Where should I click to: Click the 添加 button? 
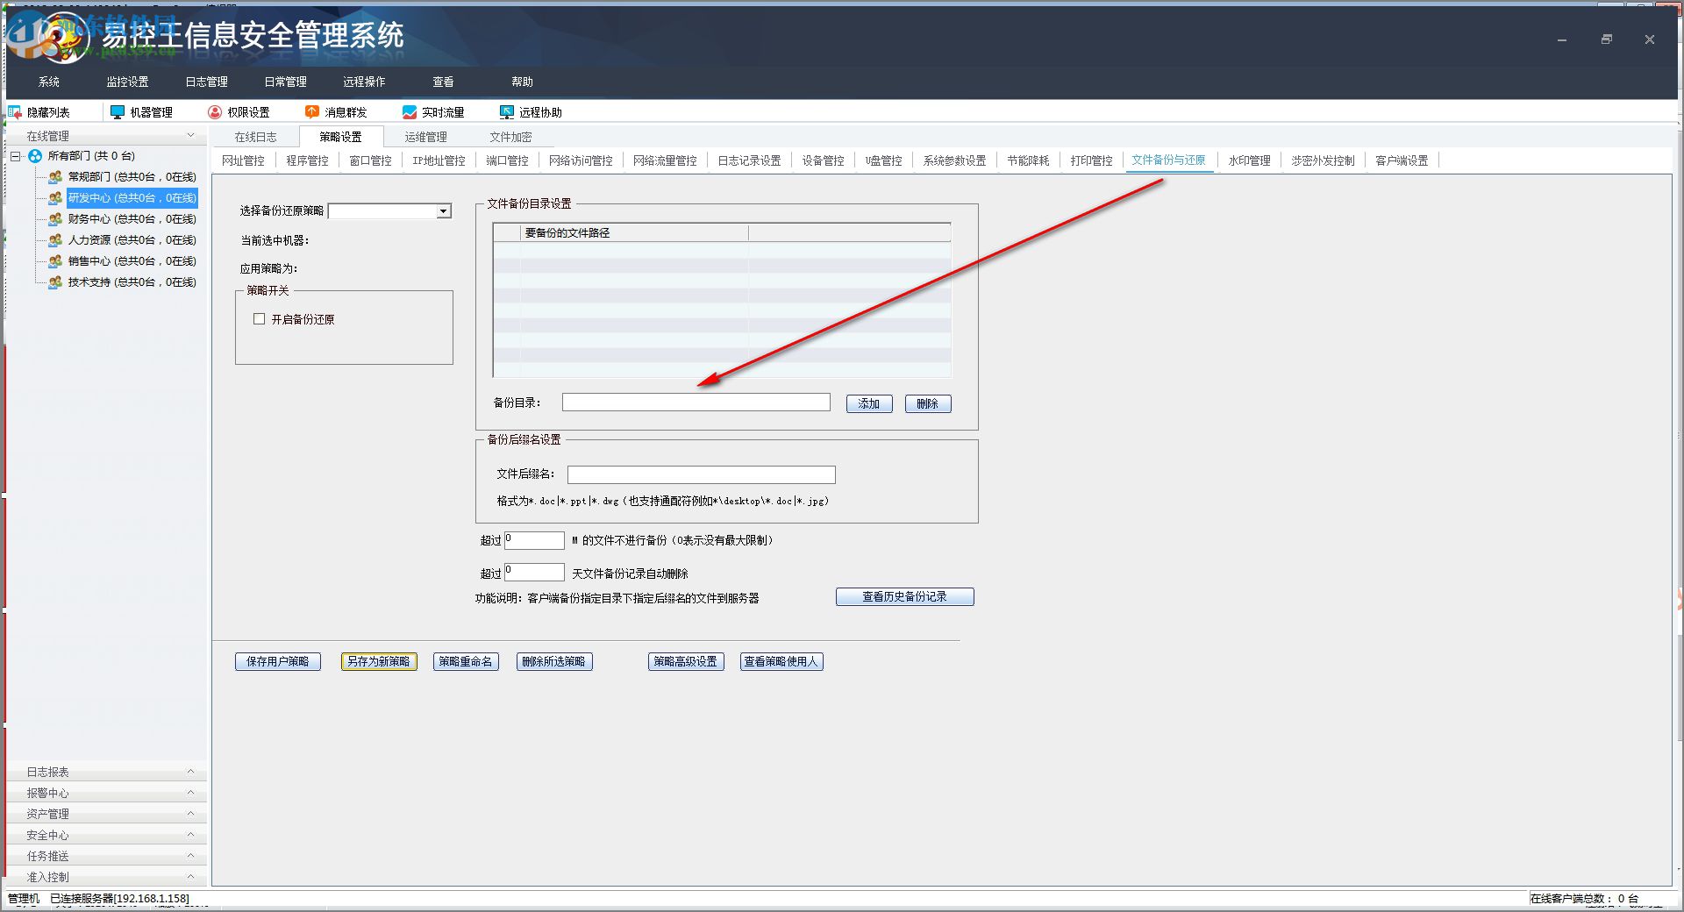click(869, 403)
